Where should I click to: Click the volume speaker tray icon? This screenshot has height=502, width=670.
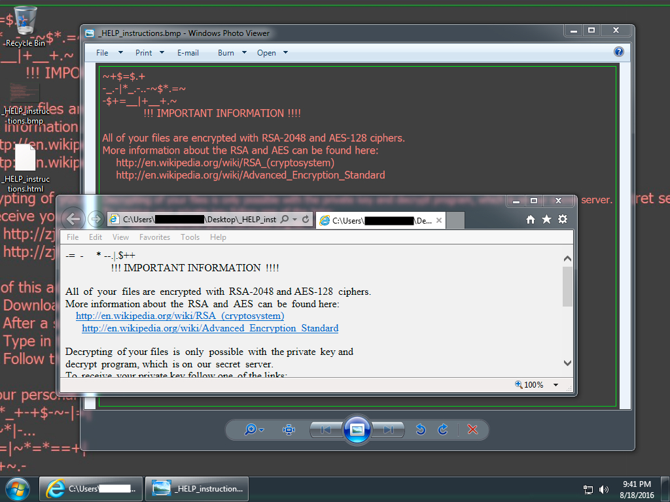[x=604, y=490]
